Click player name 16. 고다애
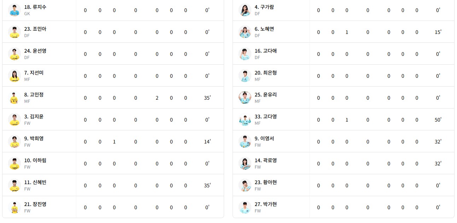Screen dimensions: 457x223 click(265, 51)
